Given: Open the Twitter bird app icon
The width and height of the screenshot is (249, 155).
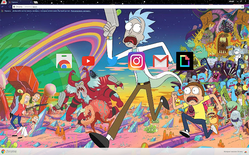Looking at the screenshot, I should (x=112, y=61).
